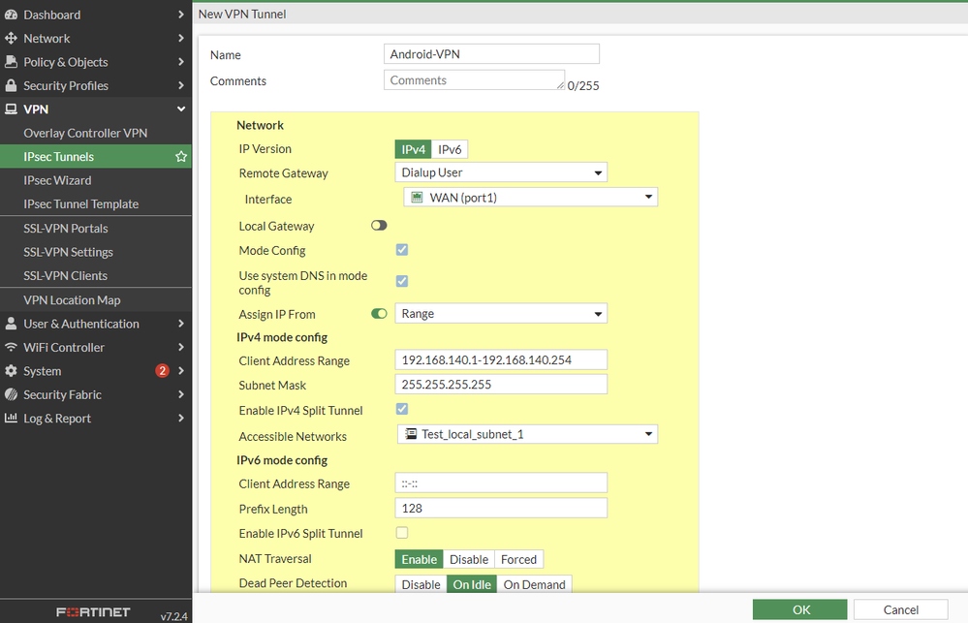
Task: Click the Log & Report chart icon
Action: tap(11, 418)
